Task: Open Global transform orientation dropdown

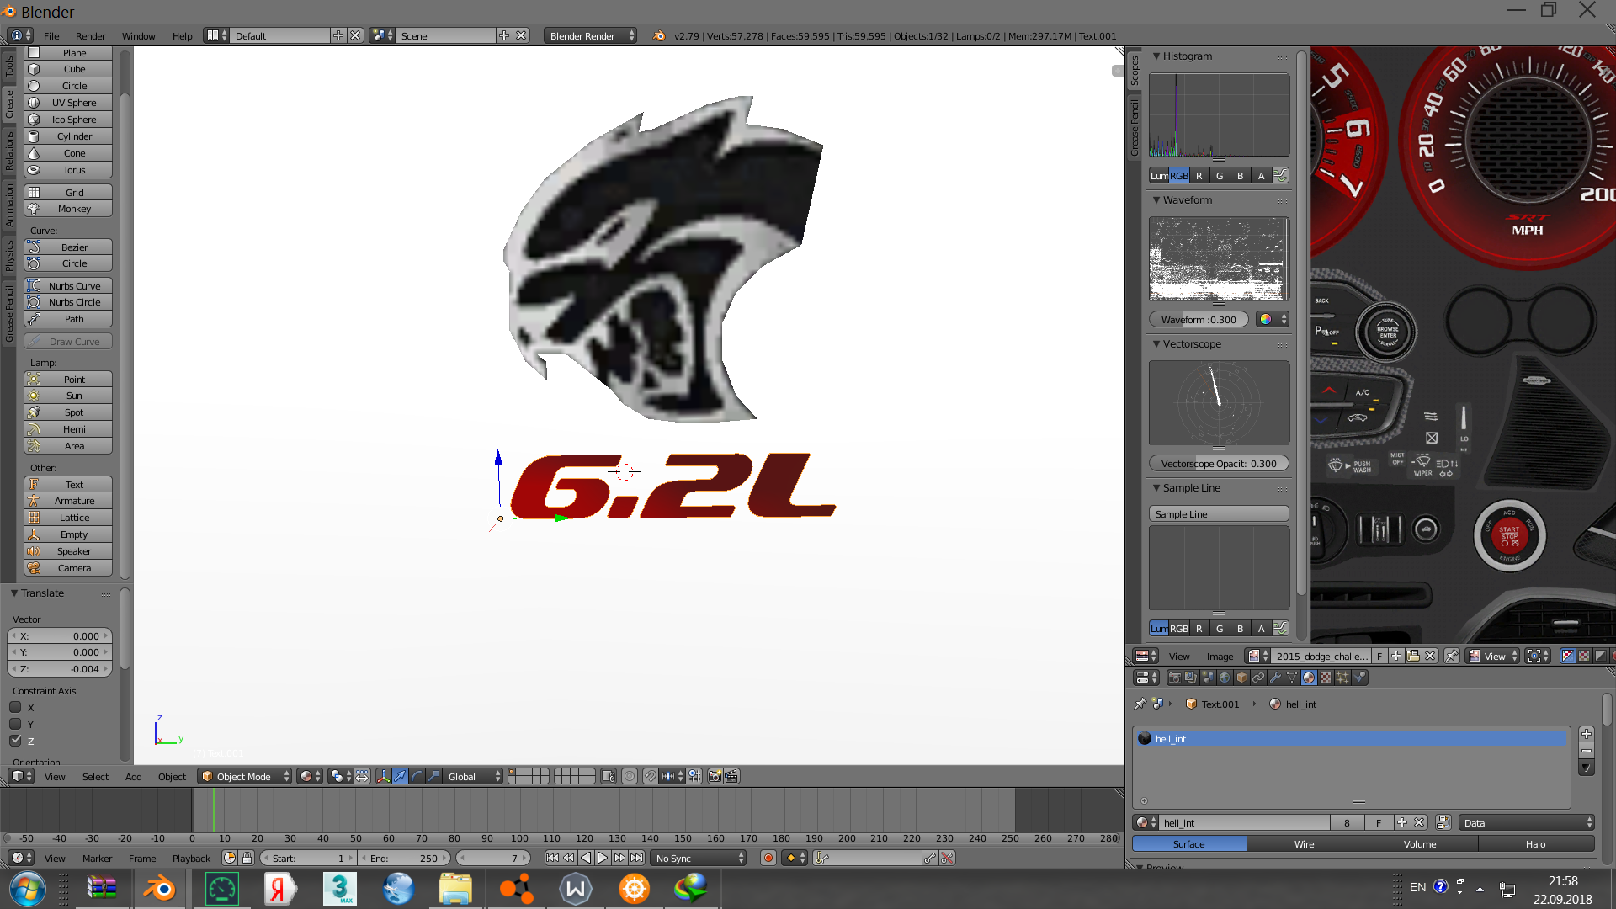Action: tap(472, 776)
